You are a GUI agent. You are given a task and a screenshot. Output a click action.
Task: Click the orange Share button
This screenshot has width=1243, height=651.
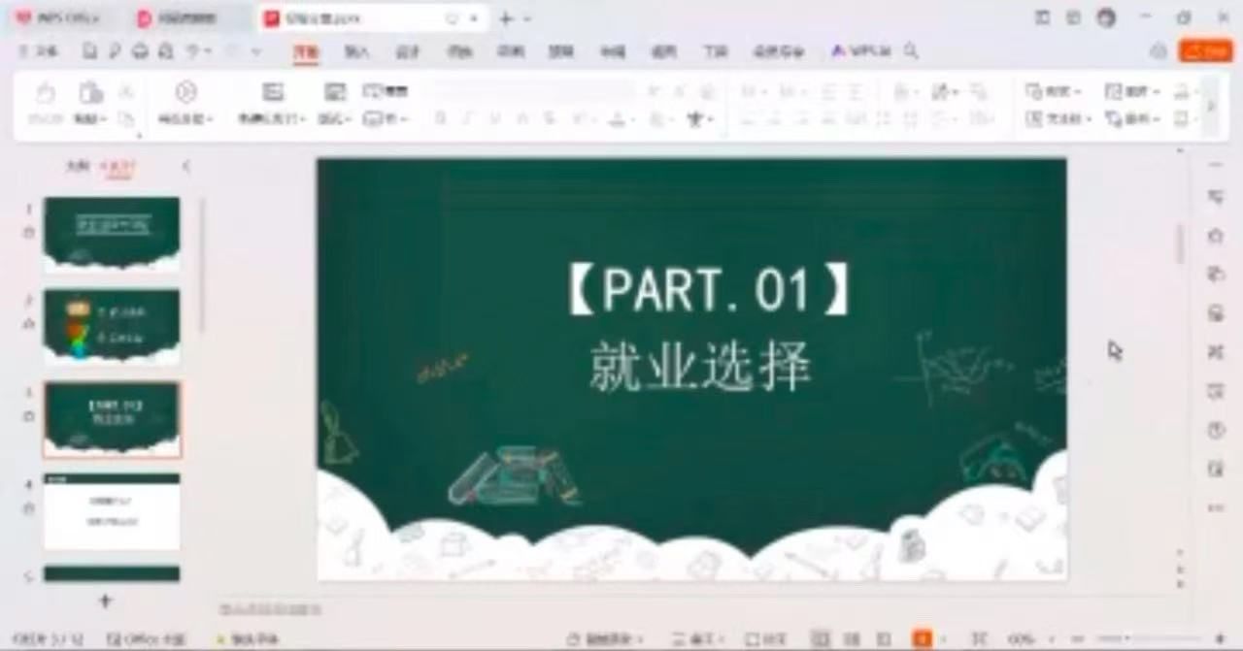click(x=1205, y=51)
